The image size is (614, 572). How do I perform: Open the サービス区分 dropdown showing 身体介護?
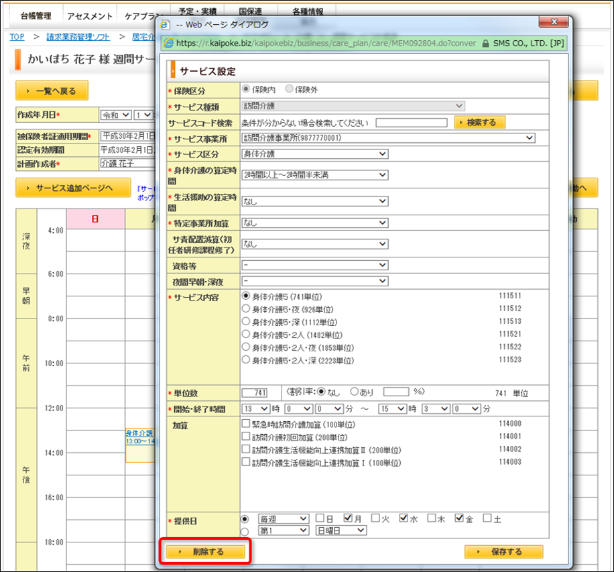coord(315,154)
